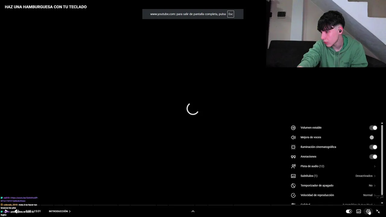Click the settings scrollbar up arrow
Image resolution: width=386 pixels, height=217 pixels.
[x=382, y=123]
